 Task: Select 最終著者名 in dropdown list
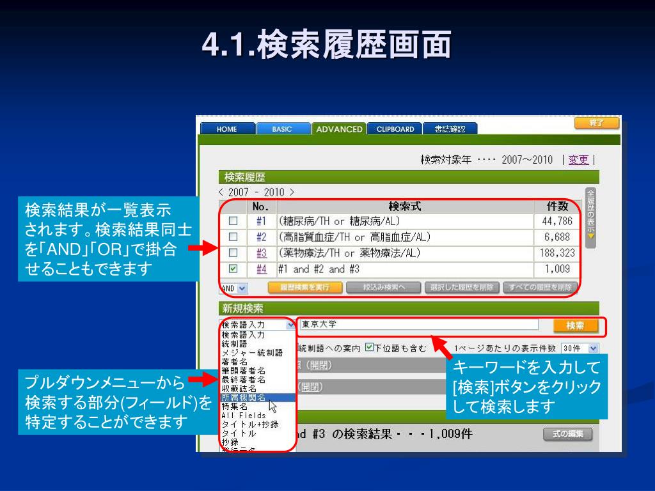point(243,380)
